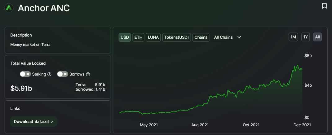Click the TVL chart's peak point

[298, 65]
